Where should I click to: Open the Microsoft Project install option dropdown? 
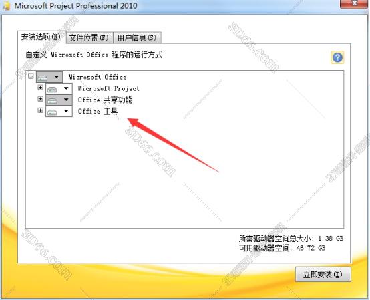(x=59, y=88)
